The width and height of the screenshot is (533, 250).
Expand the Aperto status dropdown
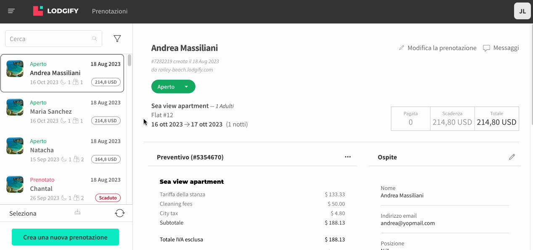point(186,87)
